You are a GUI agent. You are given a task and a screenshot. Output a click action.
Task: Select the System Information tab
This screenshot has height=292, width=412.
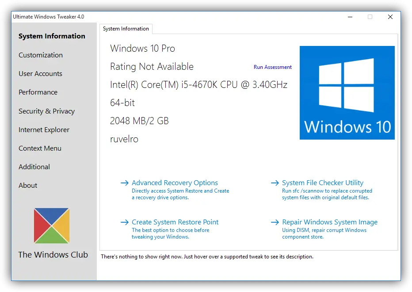tap(126, 29)
